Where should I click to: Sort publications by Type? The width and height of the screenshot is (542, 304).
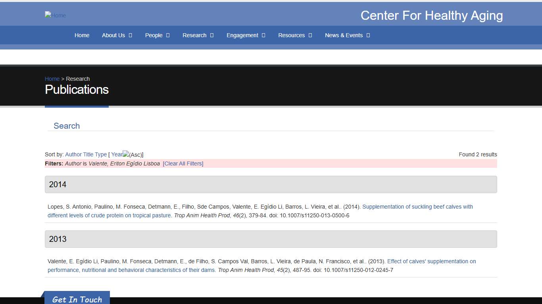click(101, 154)
